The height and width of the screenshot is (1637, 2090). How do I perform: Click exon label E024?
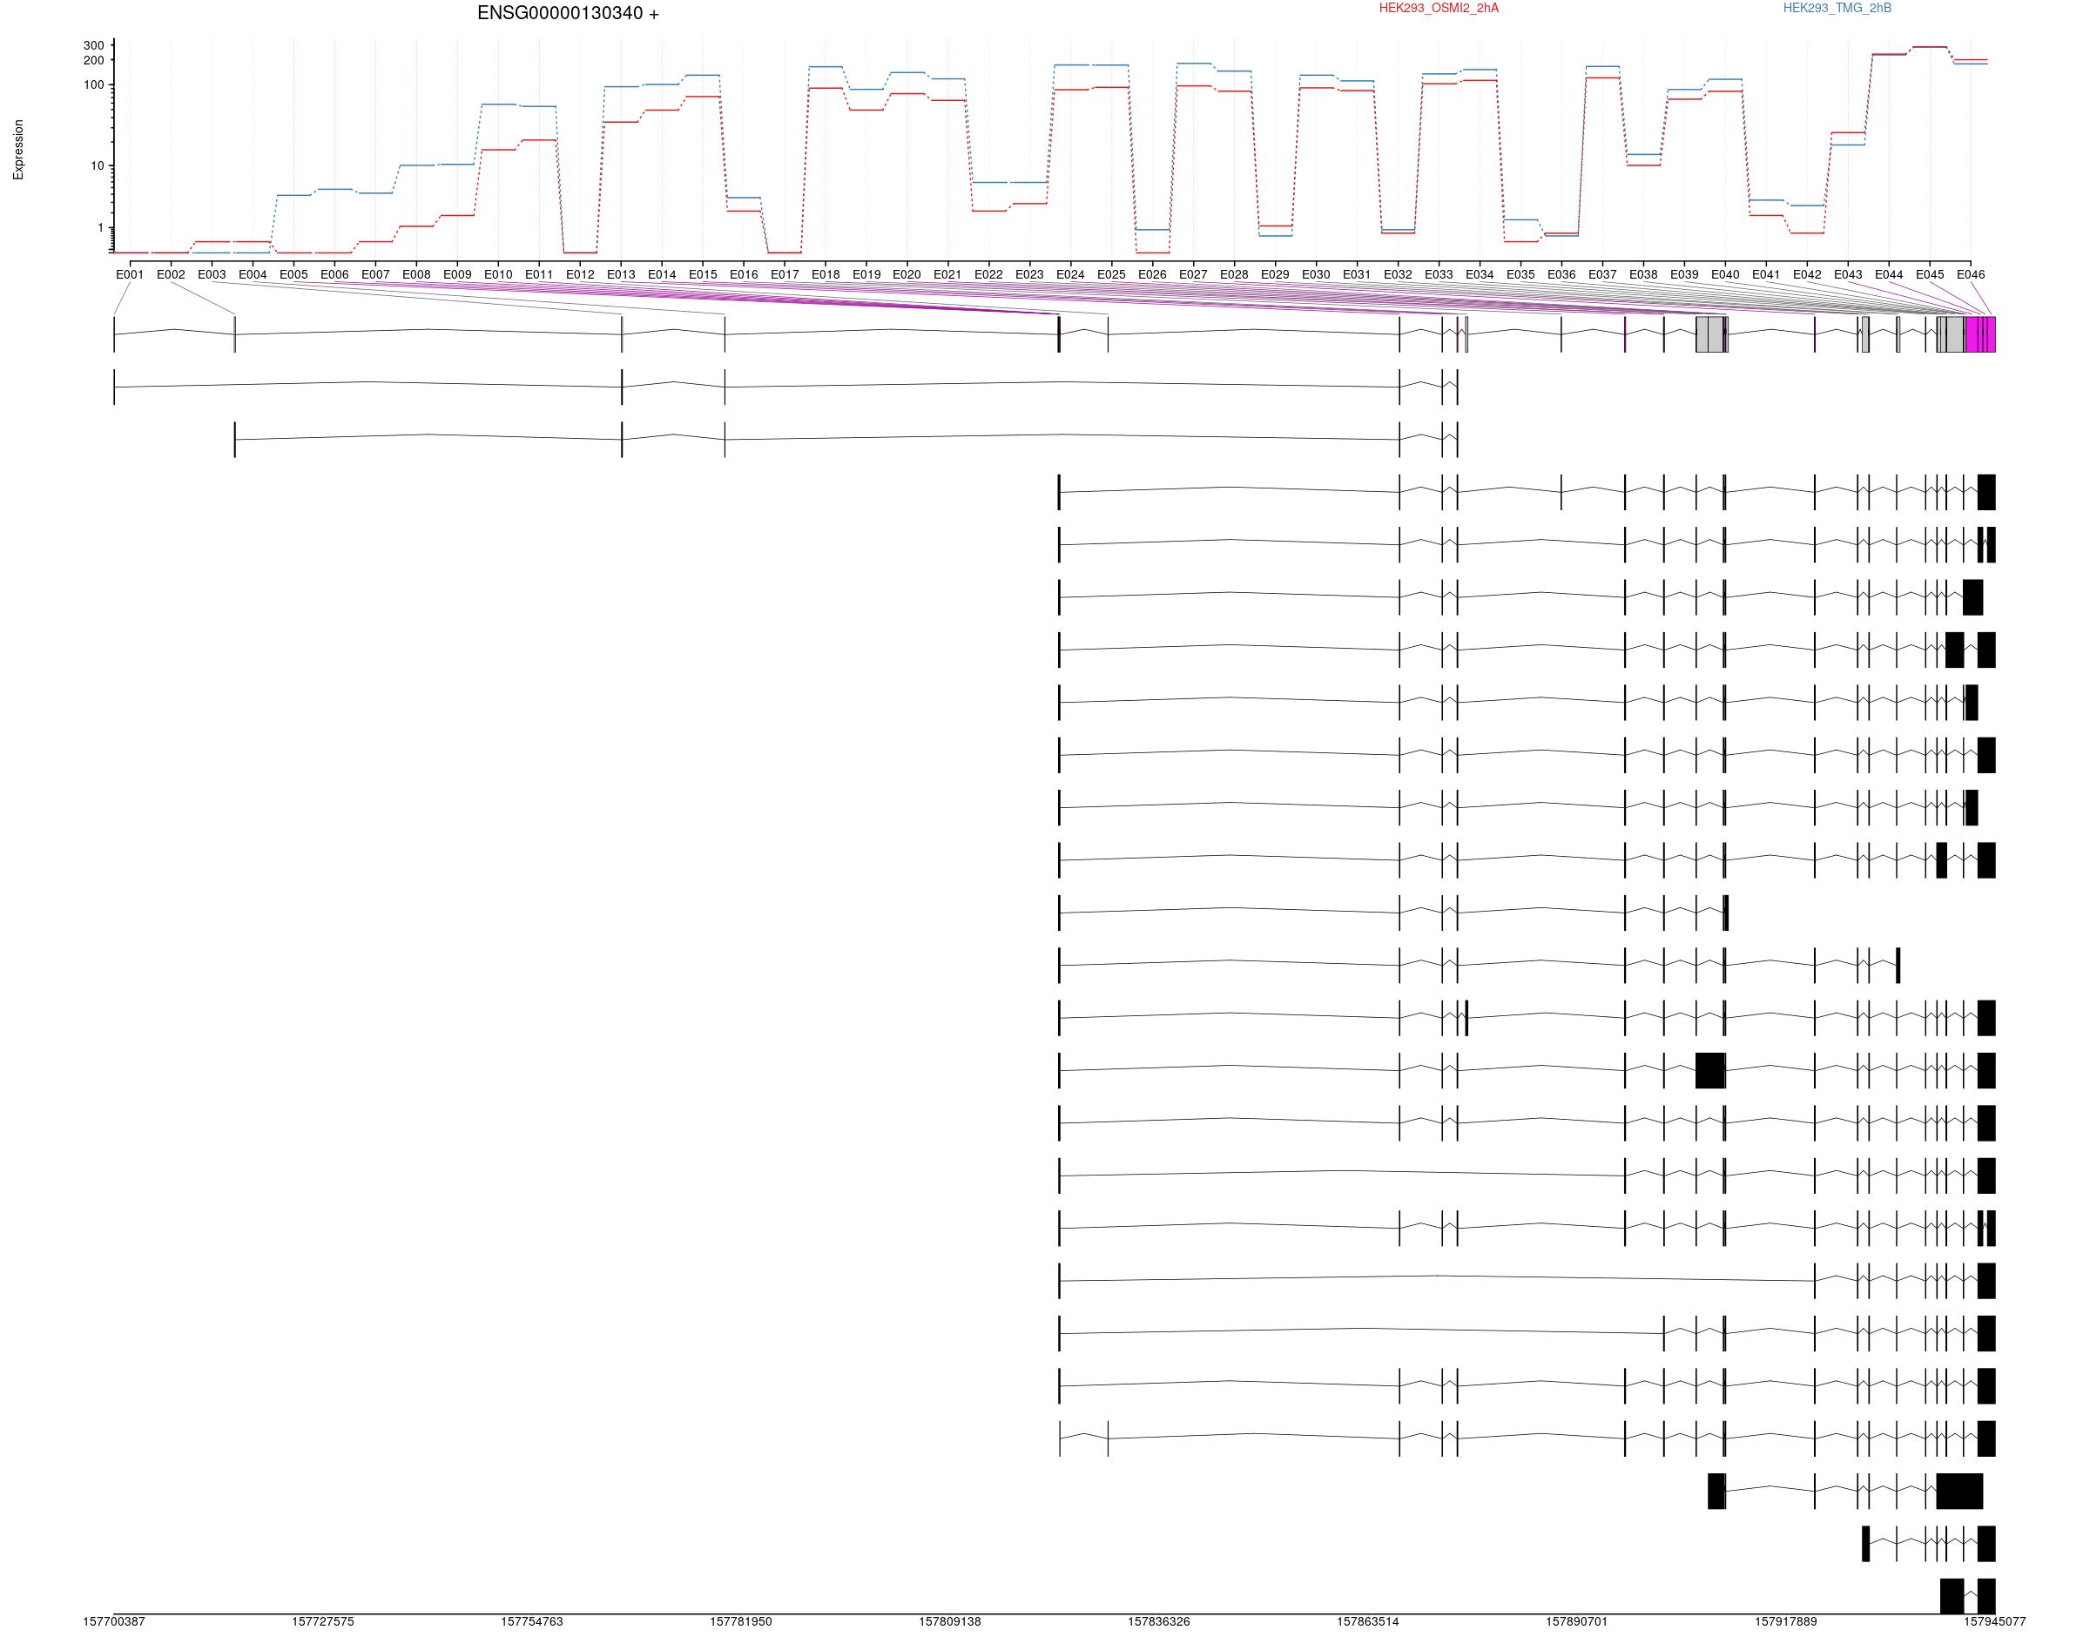(x=1071, y=275)
